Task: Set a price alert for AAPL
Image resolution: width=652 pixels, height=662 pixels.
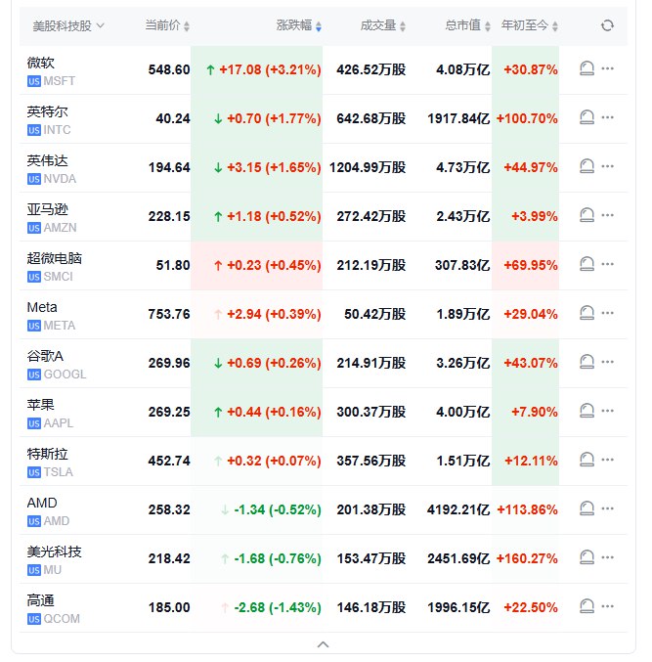Action: click(x=587, y=411)
